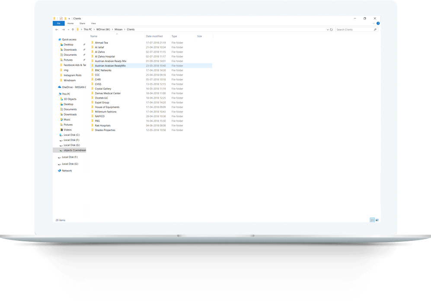The image size is (431, 301).
Task: Open the address bar history dropdown
Action: (x=328, y=30)
